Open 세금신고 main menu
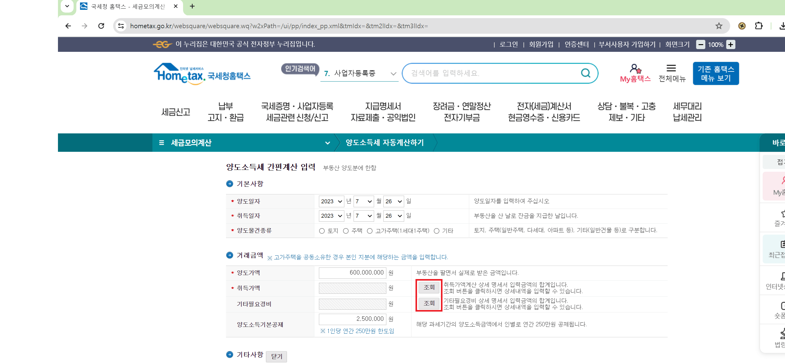Image resolution: width=785 pixels, height=364 pixels. 176,112
